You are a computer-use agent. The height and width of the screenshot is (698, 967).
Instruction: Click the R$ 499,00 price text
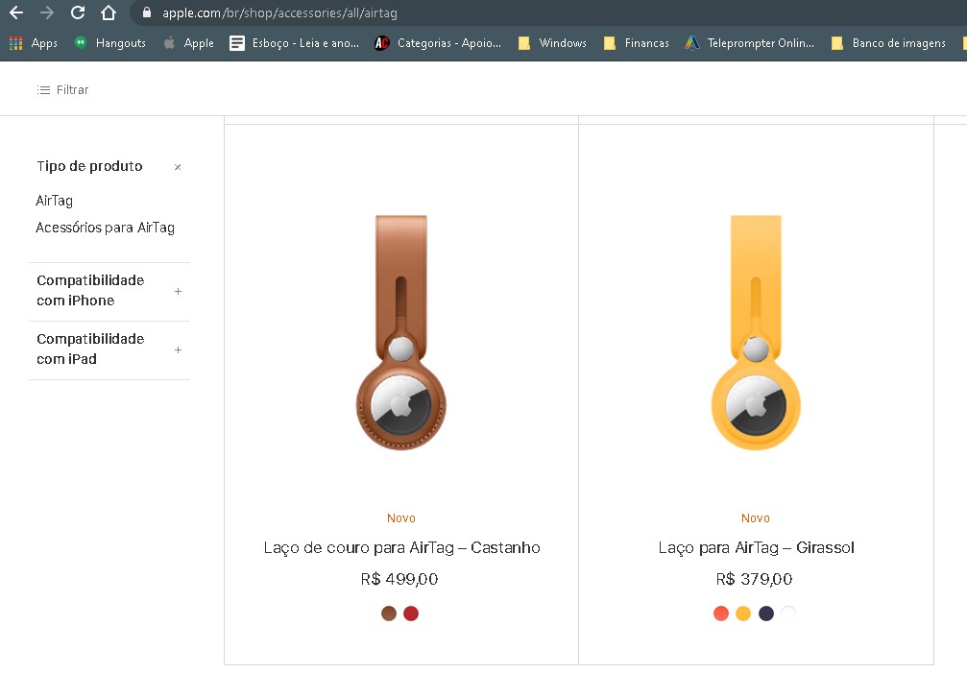(399, 579)
